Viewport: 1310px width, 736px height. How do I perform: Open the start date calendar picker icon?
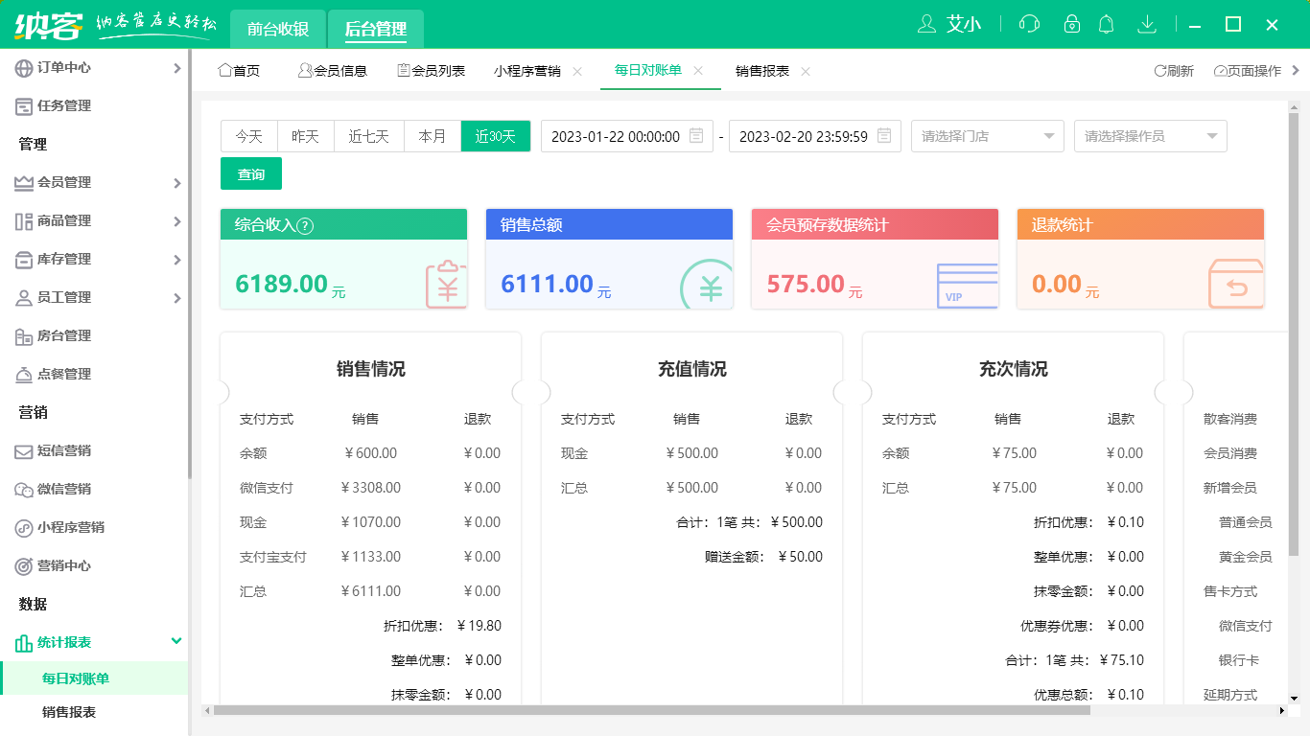[x=698, y=136]
